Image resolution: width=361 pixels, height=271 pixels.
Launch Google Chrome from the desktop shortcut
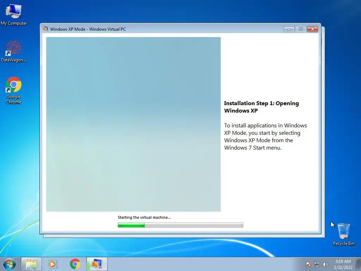coord(14,90)
